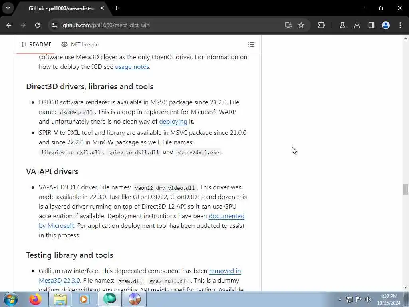The image size is (409, 307).
Task: Open Chrome three-dot menu
Action: point(400,25)
